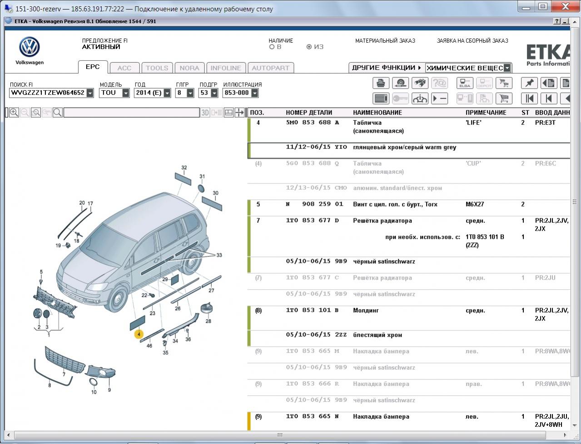The image size is (581, 444).
Task: Switch to the NORA tab
Action: [x=189, y=68]
